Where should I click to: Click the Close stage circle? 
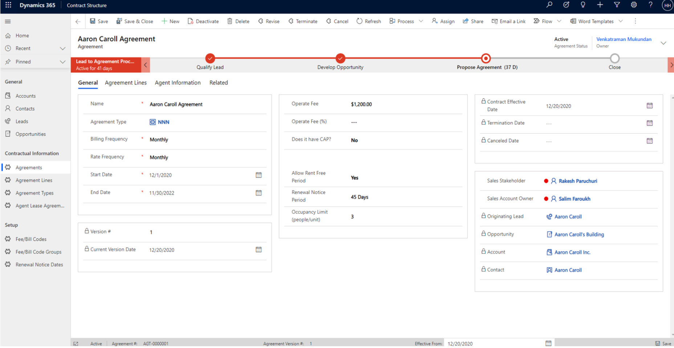614,58
